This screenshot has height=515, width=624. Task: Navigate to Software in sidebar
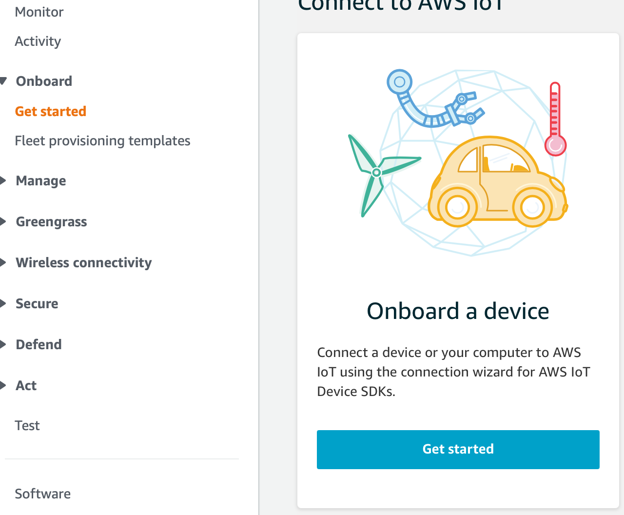[42, 494]
